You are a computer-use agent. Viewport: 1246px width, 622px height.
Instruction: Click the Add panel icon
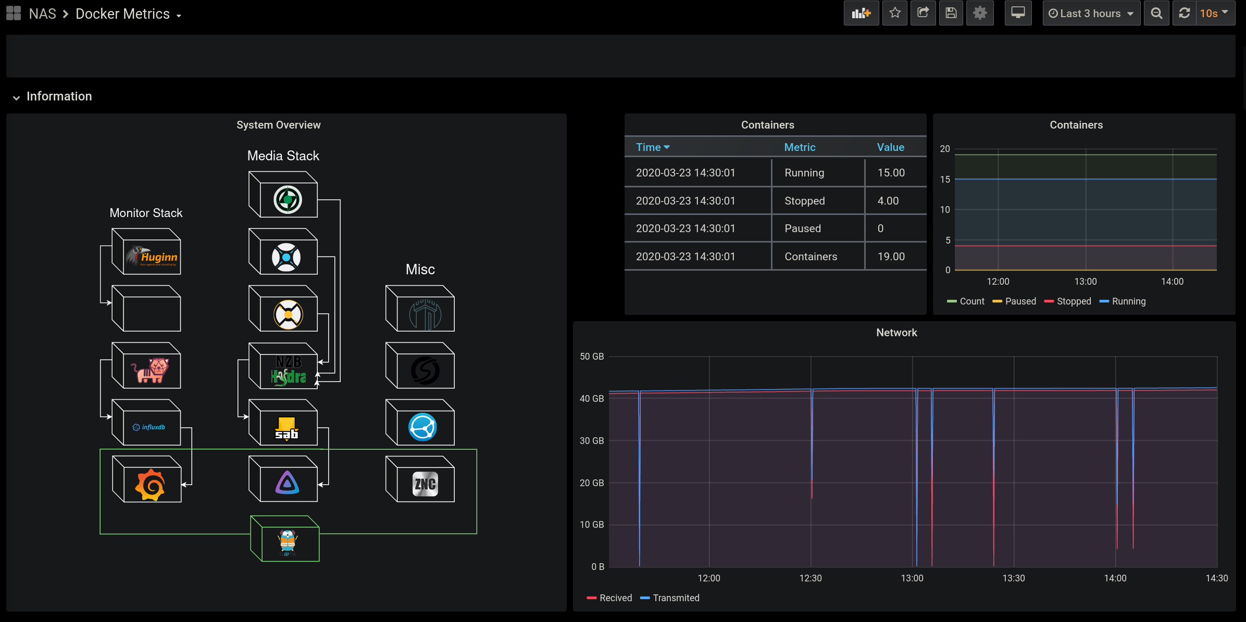pos(861,13)
